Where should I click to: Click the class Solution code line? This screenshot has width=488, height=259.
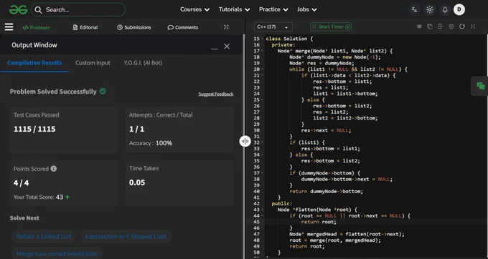coord(289,39)
